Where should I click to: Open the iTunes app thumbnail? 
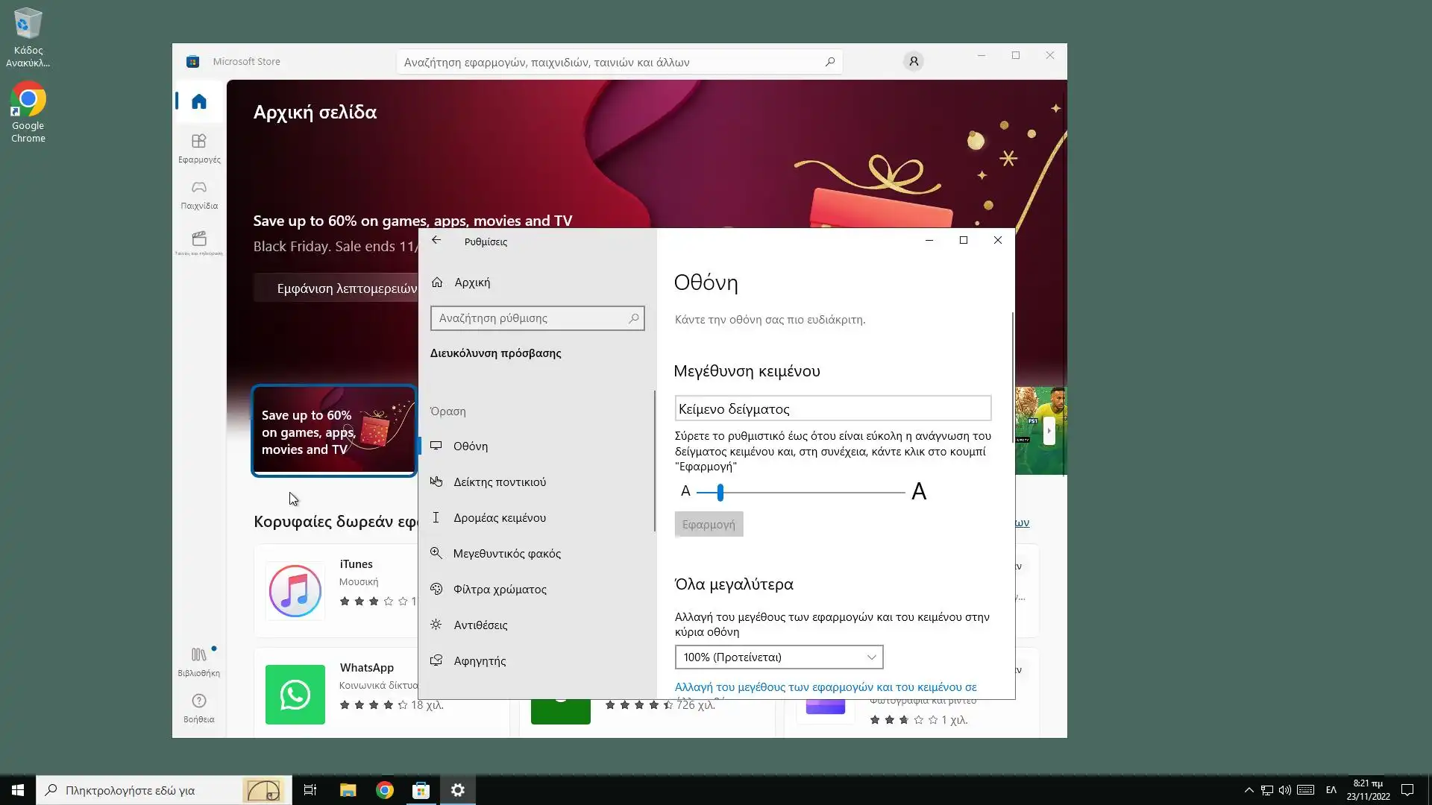[x=295, y=591]
